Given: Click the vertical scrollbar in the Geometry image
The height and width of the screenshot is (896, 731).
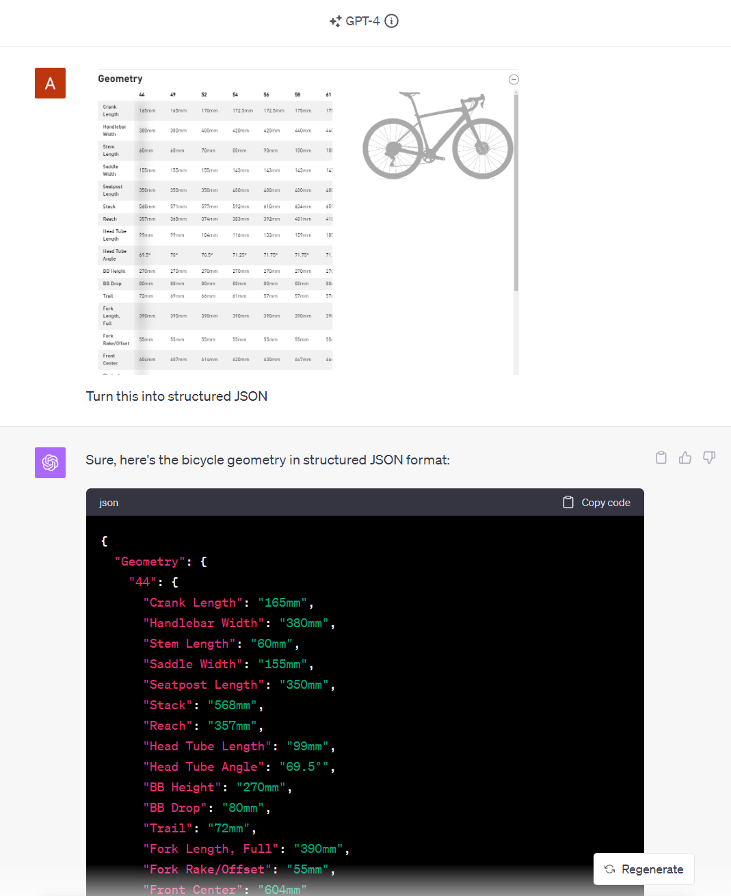Looking at the screenshot, I should (516, 192).
